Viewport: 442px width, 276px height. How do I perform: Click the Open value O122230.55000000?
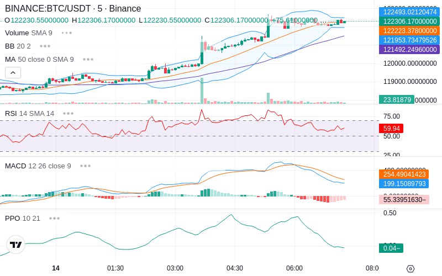click(x=36, y=20)
